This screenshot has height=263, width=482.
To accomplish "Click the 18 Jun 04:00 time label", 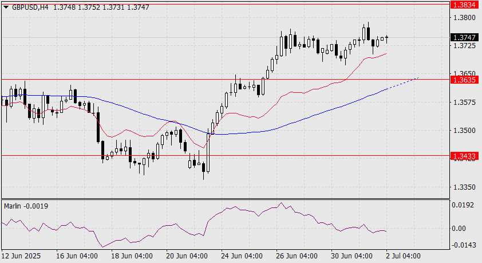I will coord(132,256).
